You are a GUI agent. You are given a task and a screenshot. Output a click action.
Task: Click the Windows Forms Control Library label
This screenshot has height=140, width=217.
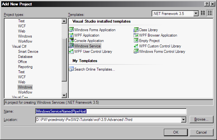[x=162, y=52]
